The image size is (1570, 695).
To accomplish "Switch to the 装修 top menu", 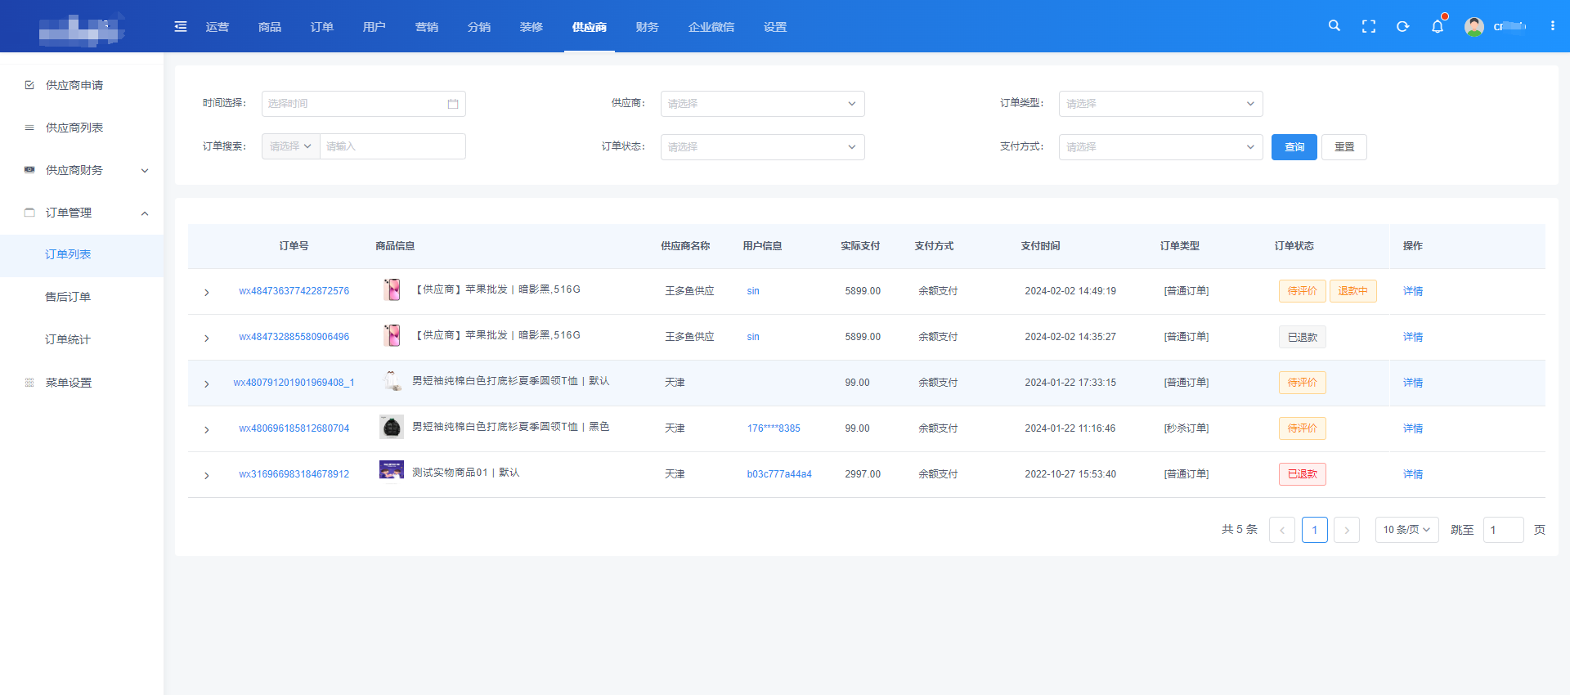I will [532, 27].
